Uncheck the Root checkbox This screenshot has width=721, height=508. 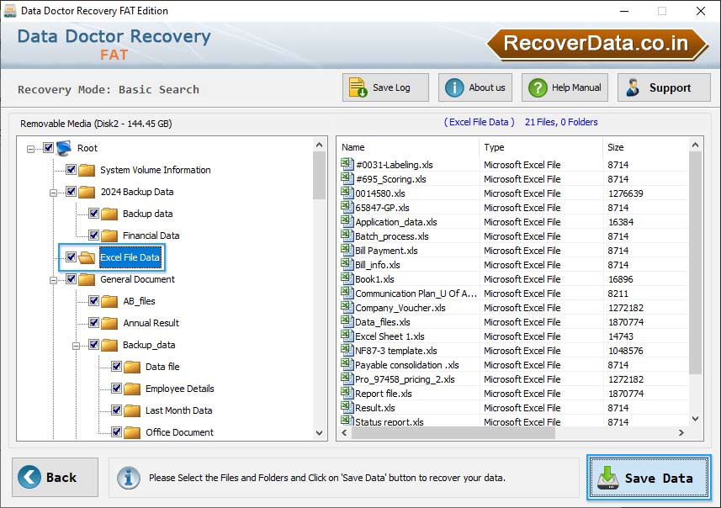(48, 147)
